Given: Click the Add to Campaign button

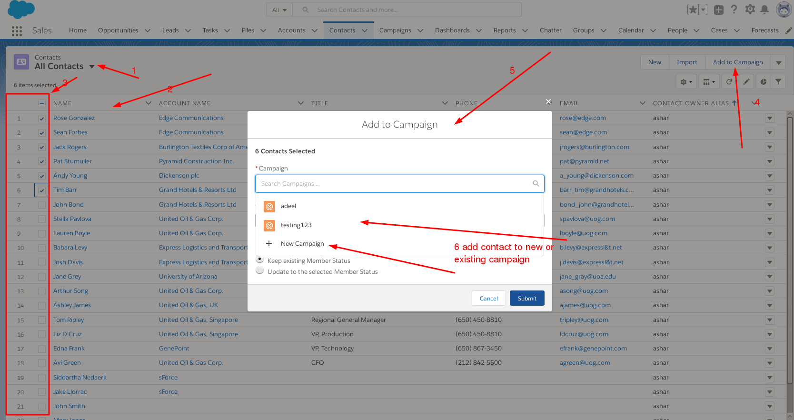Looking at the screenshot, I should tap(738, 62).
